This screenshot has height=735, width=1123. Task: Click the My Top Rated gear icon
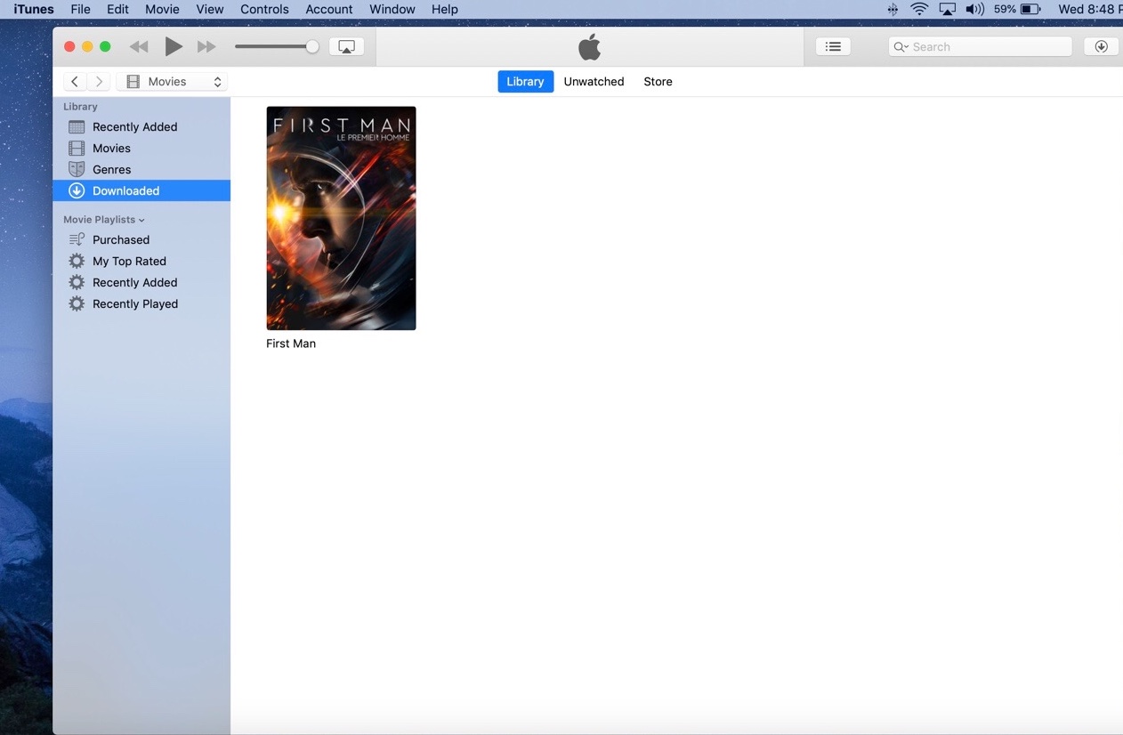coord(77,261)
